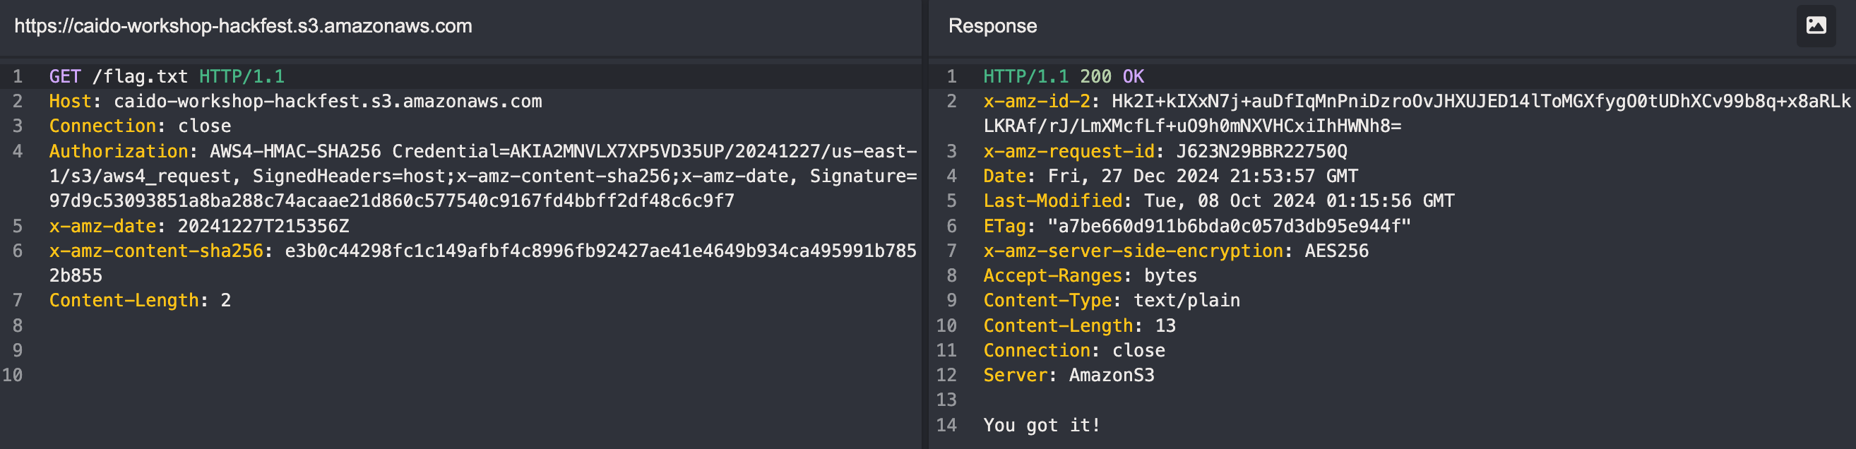The height and width of the screenshot is (449, 1856).
Task: Click the Content-Type text/plain value
Action: [1186, 301]
